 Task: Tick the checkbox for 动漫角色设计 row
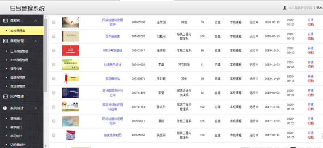click(54, 64)
